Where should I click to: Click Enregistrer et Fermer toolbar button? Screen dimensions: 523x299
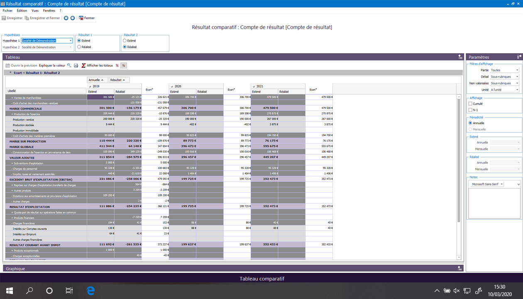tap(42, 18)
